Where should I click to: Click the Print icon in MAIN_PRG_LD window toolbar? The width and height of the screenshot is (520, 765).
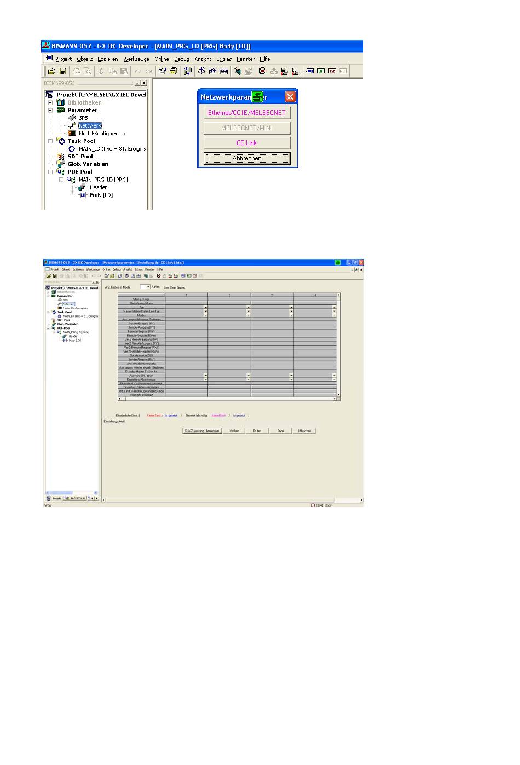pyautogui.click(x=77, y=71)
